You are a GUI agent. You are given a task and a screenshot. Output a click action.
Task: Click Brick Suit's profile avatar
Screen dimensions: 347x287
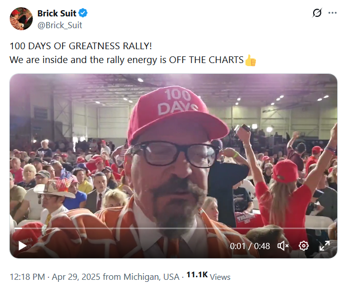point(21,19)
